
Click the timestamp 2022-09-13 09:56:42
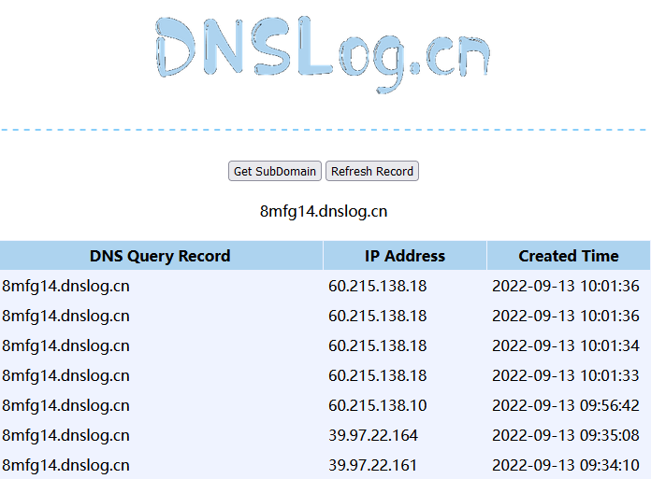pyautogui.click(x=566, y=405)
